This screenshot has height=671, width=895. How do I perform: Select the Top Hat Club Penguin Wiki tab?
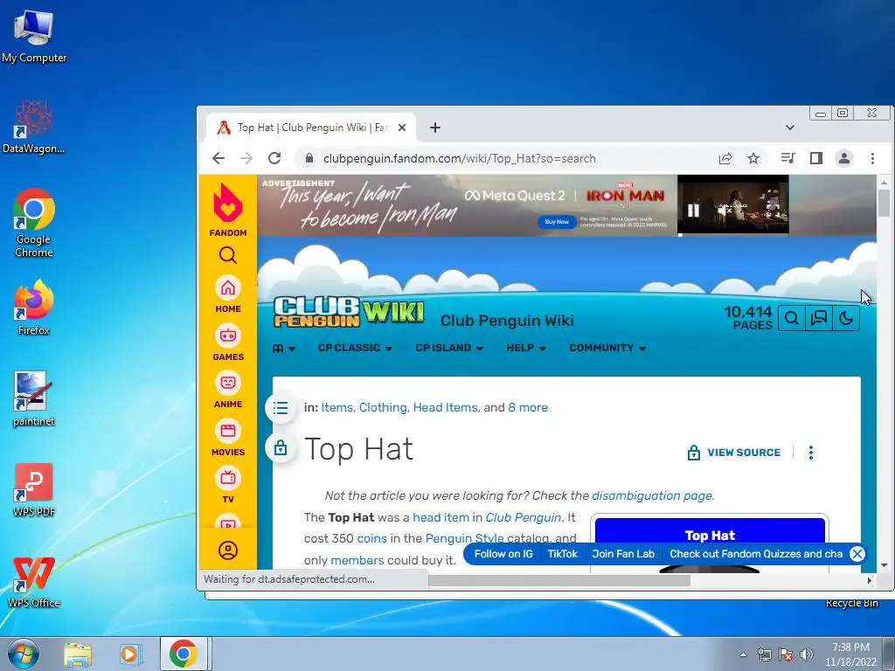click(311, 128)
